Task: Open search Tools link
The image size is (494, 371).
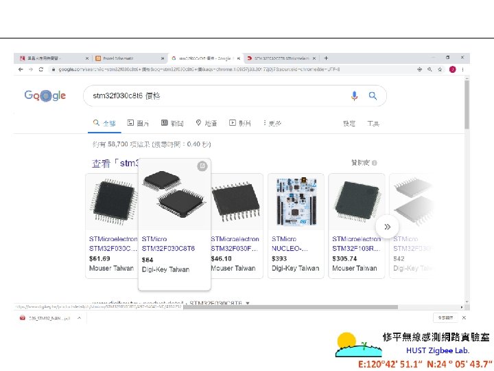Action: point(373,124)
